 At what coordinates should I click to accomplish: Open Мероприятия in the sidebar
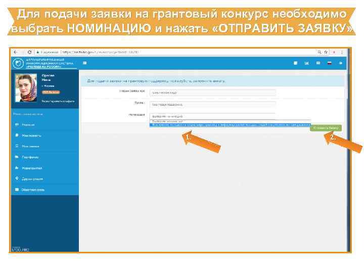[x=32, y=168]
